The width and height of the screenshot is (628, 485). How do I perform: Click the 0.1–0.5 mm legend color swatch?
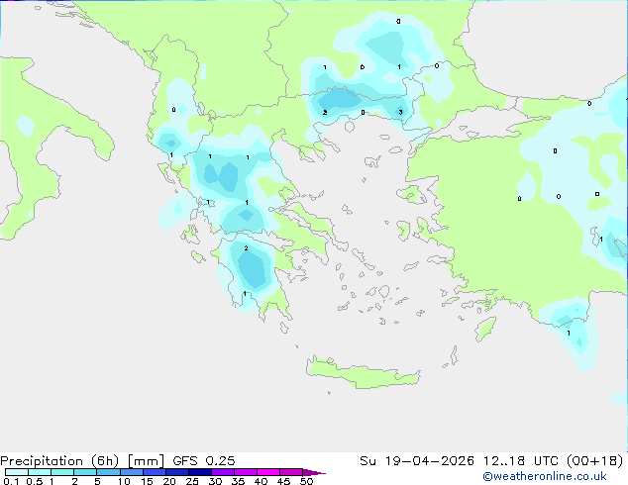[17, 472]
